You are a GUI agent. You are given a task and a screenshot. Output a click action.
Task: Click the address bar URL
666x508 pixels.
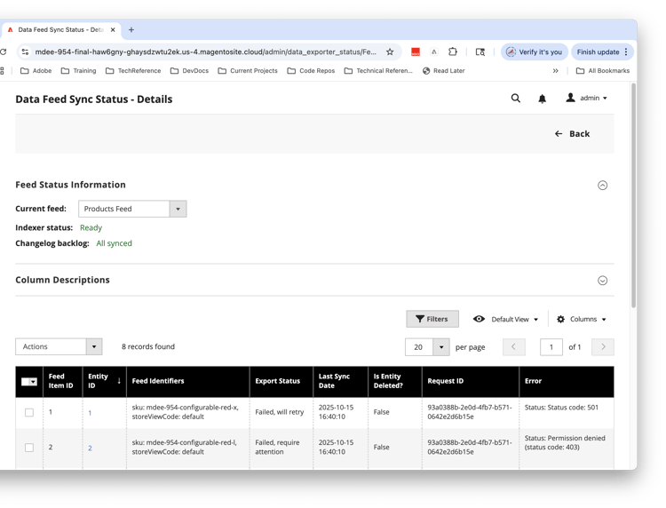[206, 52]
